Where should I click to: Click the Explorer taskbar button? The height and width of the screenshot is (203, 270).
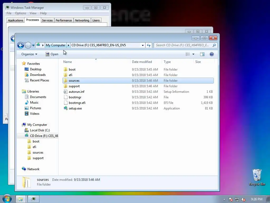click(x=21, y=199)
